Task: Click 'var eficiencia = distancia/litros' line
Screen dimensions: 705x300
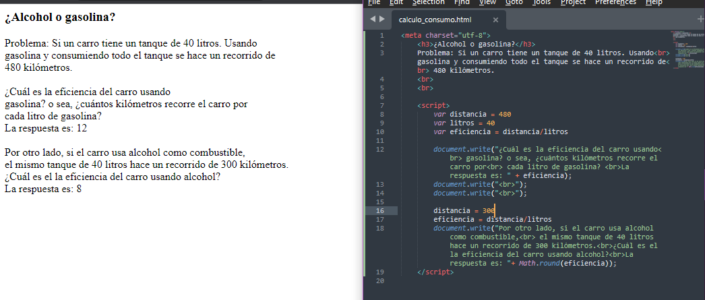Action: coord(500,131)
